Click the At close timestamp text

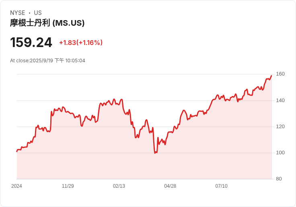point(47,61)
